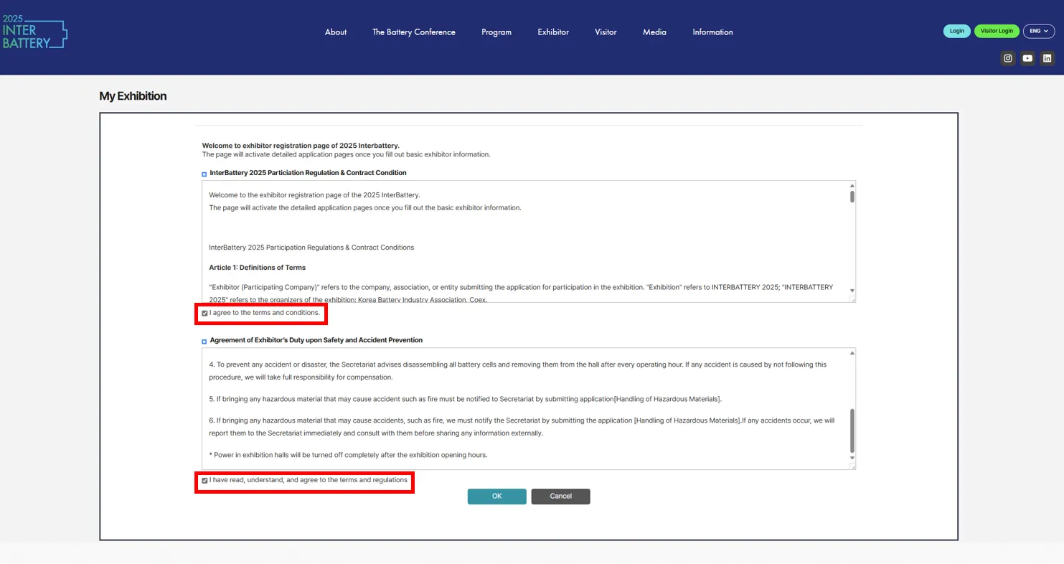Click scroll-up arrow in Safety Agreement box
Screen dimensions: 1064x564
coord(852,353)
